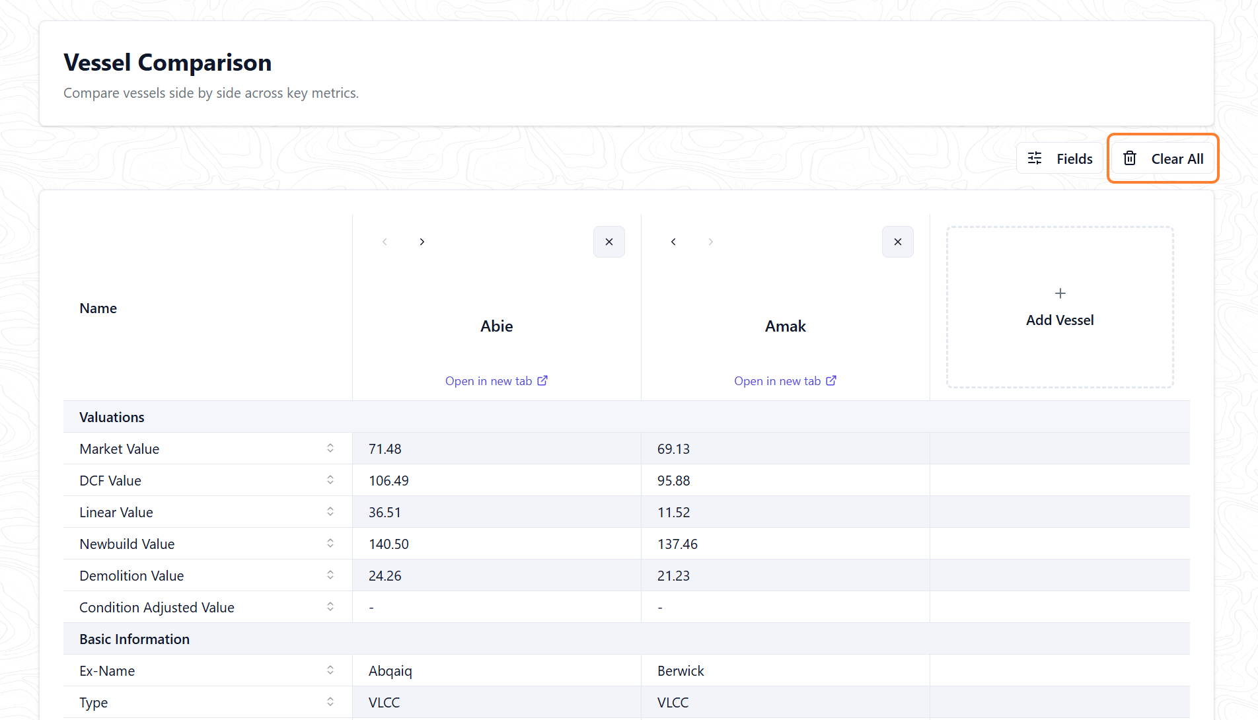The height and width of the screenshot is (720, 1258).
Task: Sort by the Linear Value row
Action: click(x=330, y=512)
